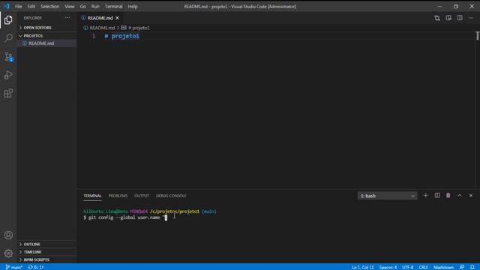The width and height of the screenshot is (480, 270).
Task: Open notifications bell in status bar
Action: click(472, 267)
